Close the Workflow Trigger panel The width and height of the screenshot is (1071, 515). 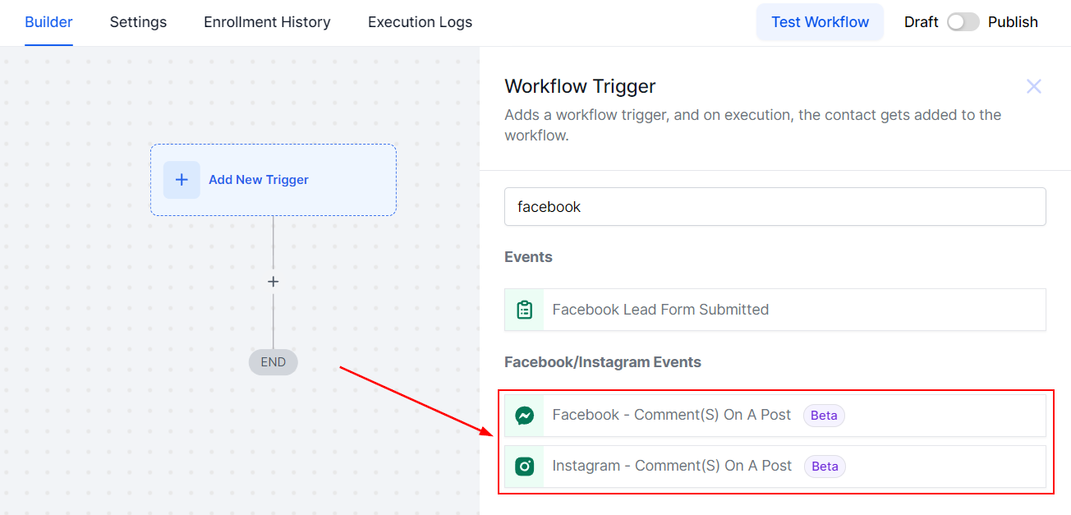point(1033,86)
